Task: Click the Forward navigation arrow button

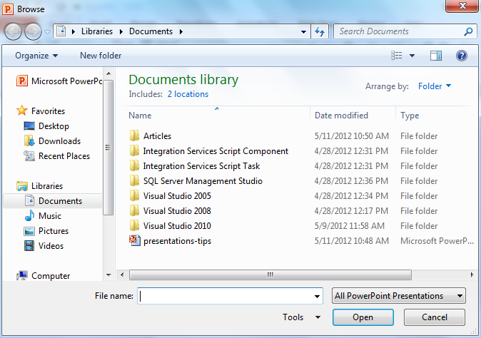Action: point(33,31)
